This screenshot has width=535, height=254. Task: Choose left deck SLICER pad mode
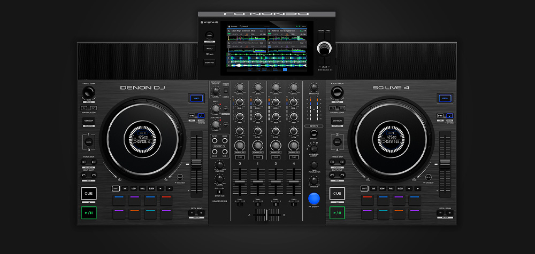pos(151,188)
